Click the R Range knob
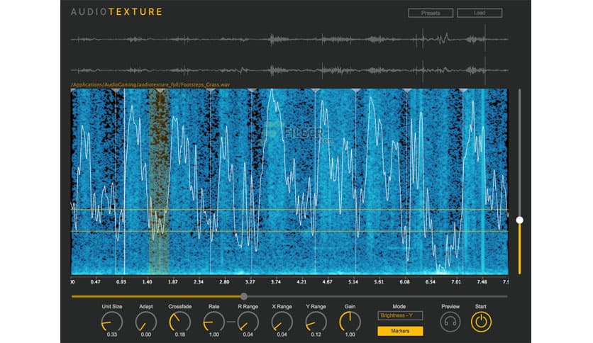This screenshot has width=593, height=343. (x=248, y=322)
